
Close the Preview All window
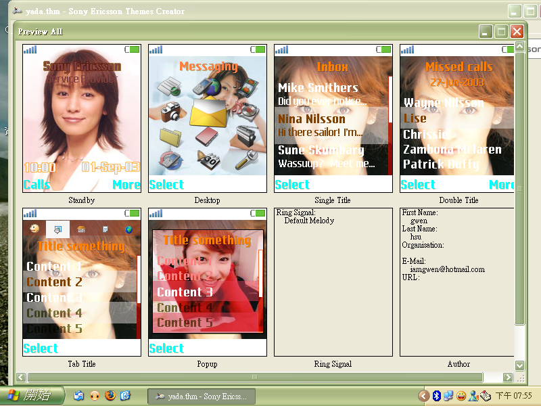click(x=517, y=32)
